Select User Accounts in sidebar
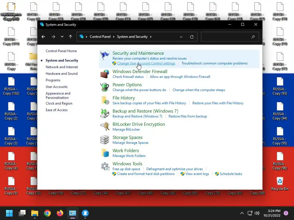 click(57, 87)
